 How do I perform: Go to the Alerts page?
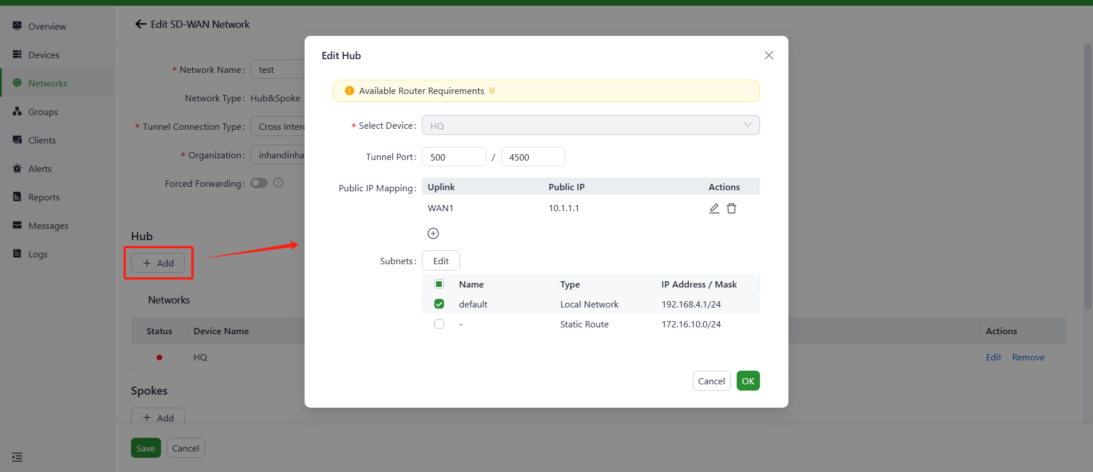pos(40,169)
